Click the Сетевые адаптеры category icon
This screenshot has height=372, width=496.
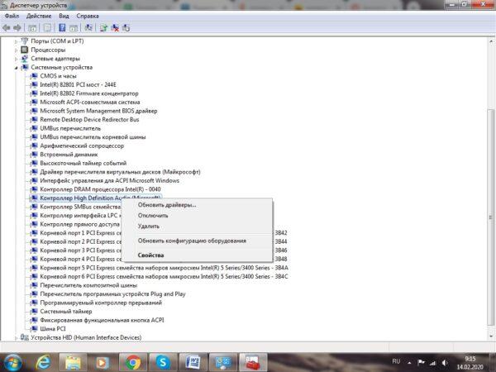pyautogui.click(x=24, y=59)
